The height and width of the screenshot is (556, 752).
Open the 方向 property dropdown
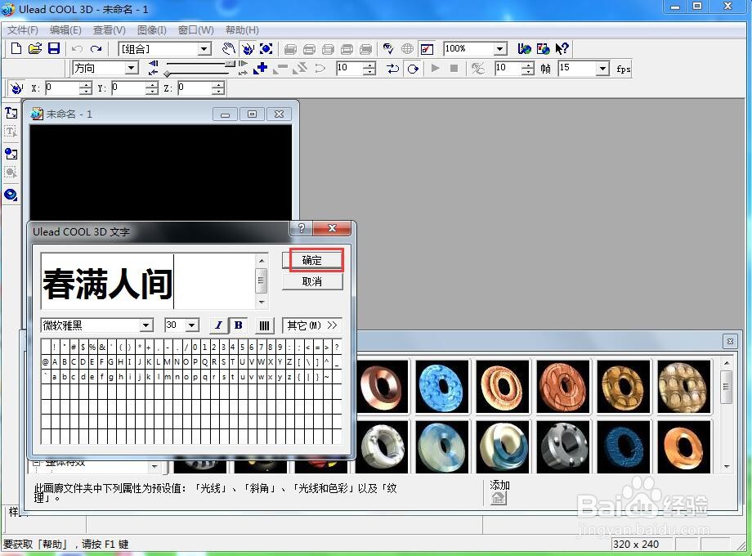[132, 68]
